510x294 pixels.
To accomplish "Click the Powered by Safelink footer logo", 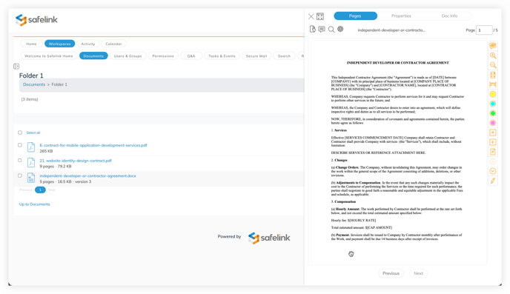I will [x=269, y=238].
